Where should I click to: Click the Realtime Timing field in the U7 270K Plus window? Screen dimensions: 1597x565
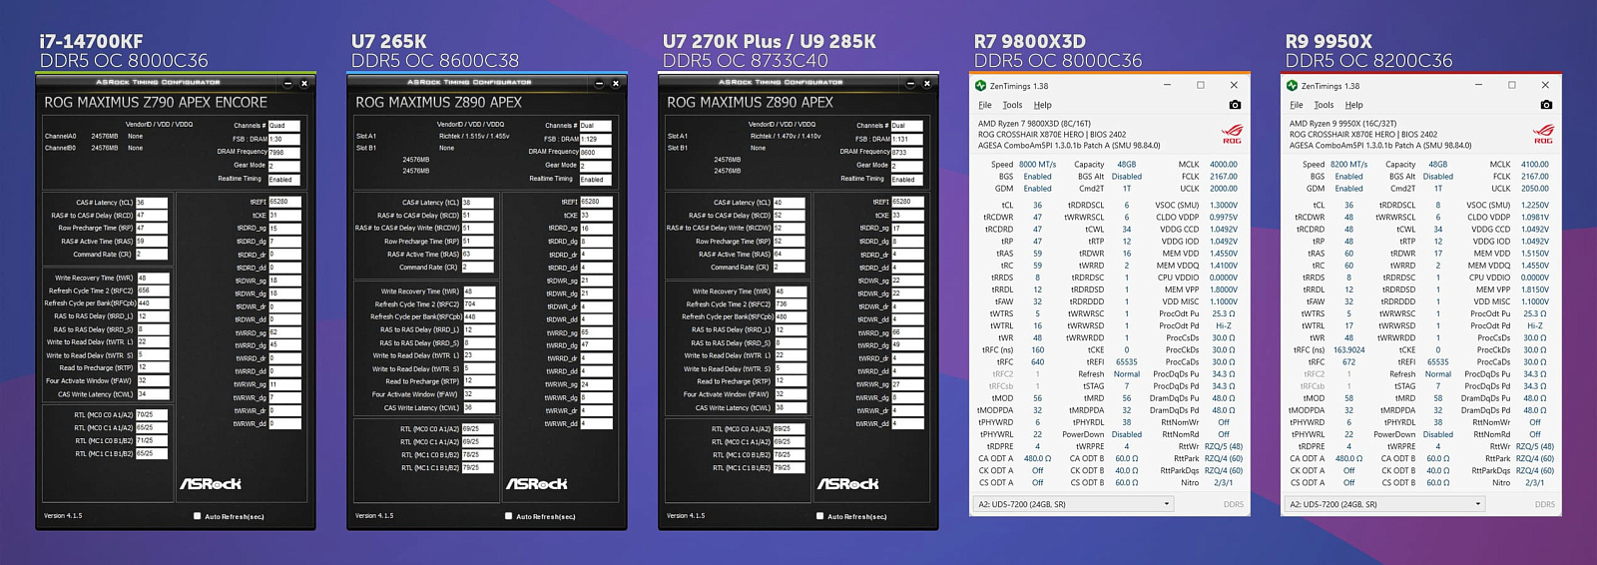[x=906, y=180]
